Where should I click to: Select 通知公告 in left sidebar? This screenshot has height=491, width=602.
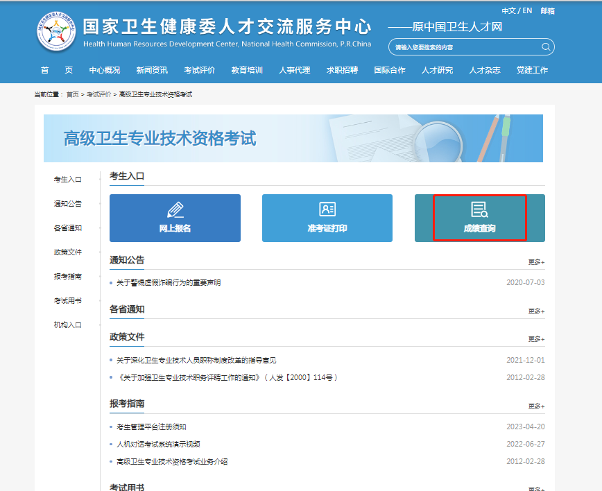coord(67,203)
